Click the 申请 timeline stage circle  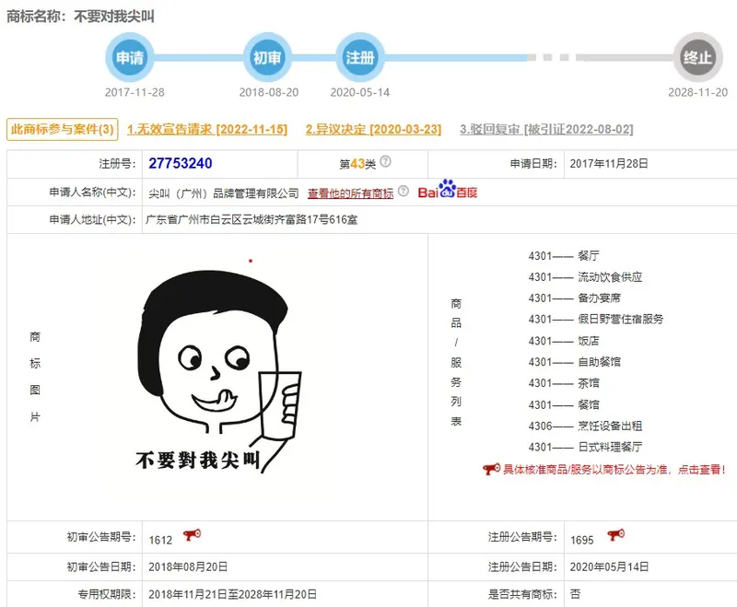(130, 58)
